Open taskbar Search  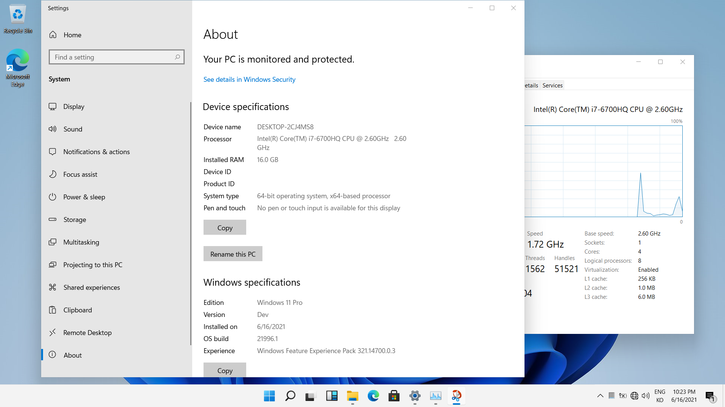[x=290, y=396]
